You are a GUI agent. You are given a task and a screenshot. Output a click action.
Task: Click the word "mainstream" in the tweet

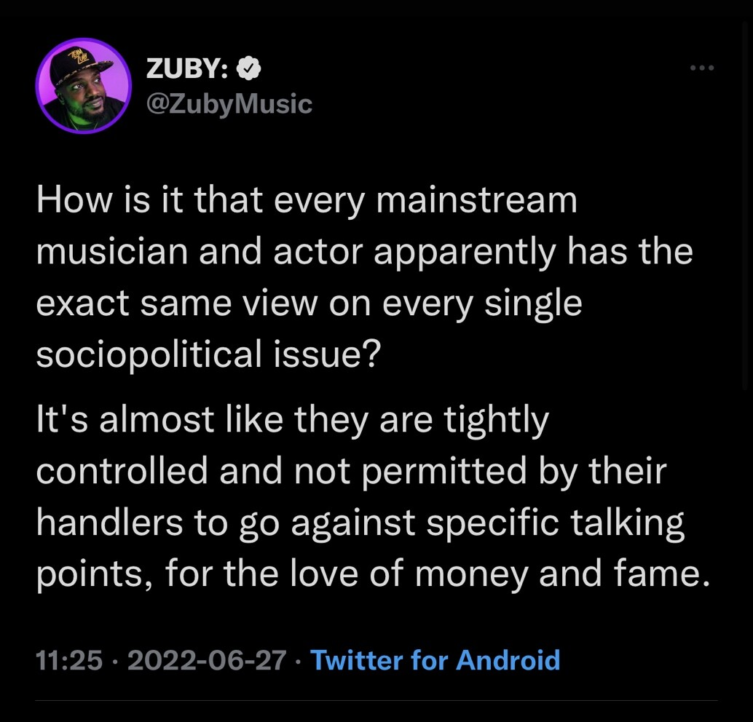[x=476, y=201]
